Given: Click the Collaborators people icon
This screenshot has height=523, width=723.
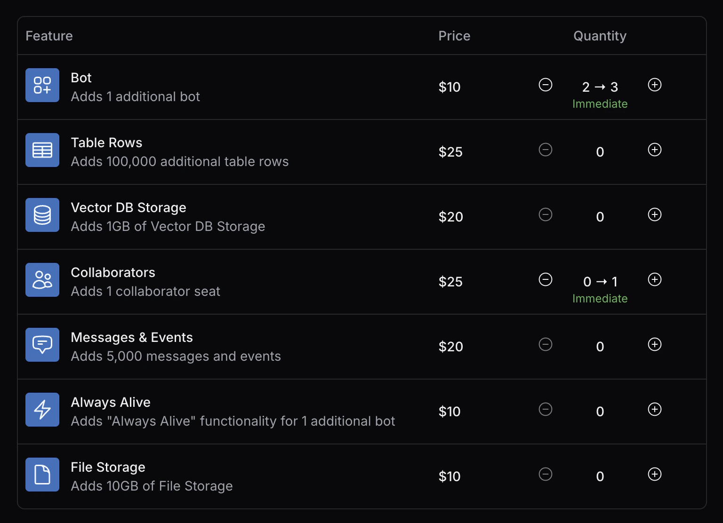Looking at the screenshot, I should [42, 280].
